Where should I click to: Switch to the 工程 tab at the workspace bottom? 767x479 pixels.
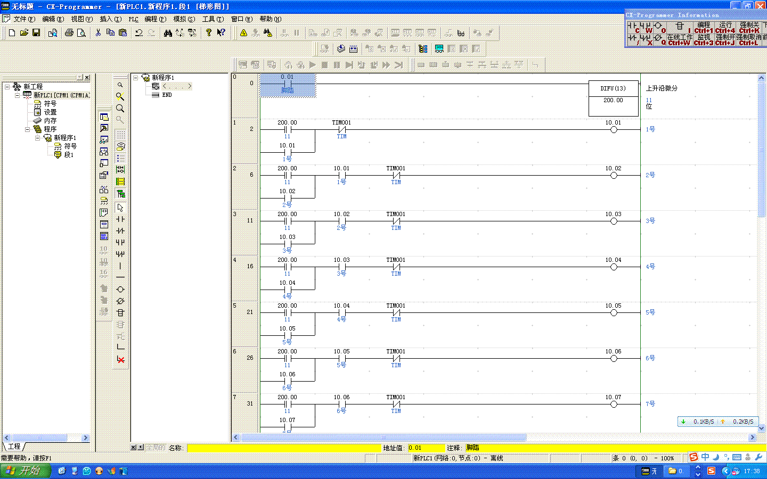pyautogui.click(x=14, y=447)
